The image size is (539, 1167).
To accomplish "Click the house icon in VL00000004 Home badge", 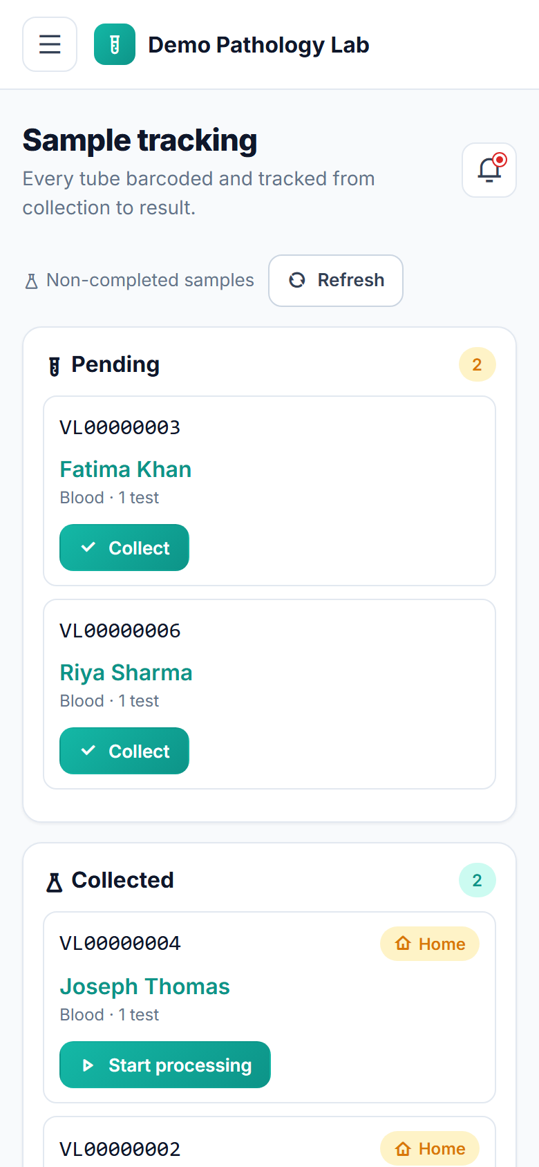I will pyautogui.click(x=404, y=943).
